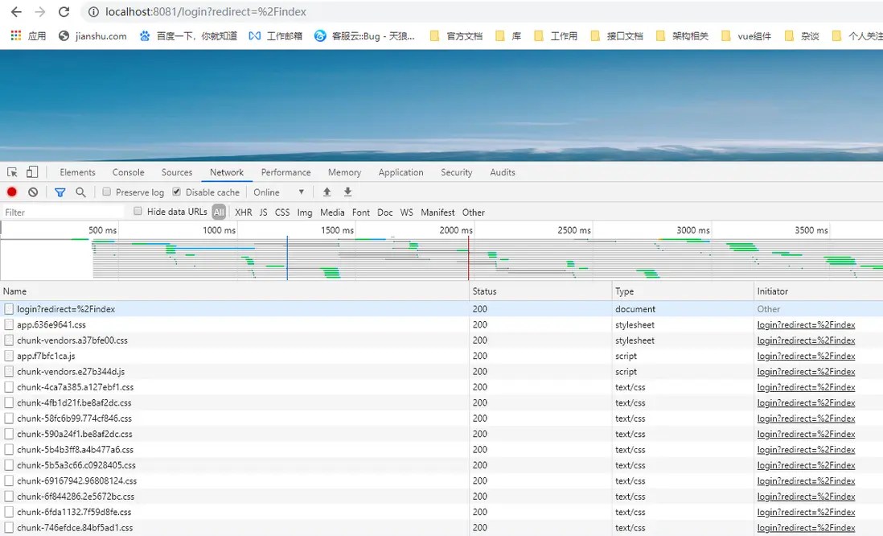Filter requests to show only CSS
This screenshot has width=883, height=536.
[282, 212]
